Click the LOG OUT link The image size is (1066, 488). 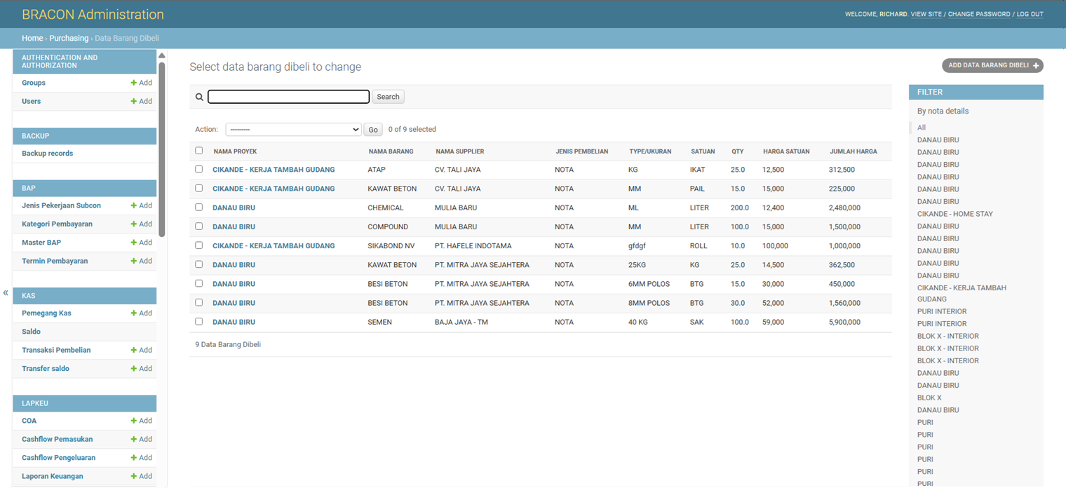click(x=1030, y=14)
